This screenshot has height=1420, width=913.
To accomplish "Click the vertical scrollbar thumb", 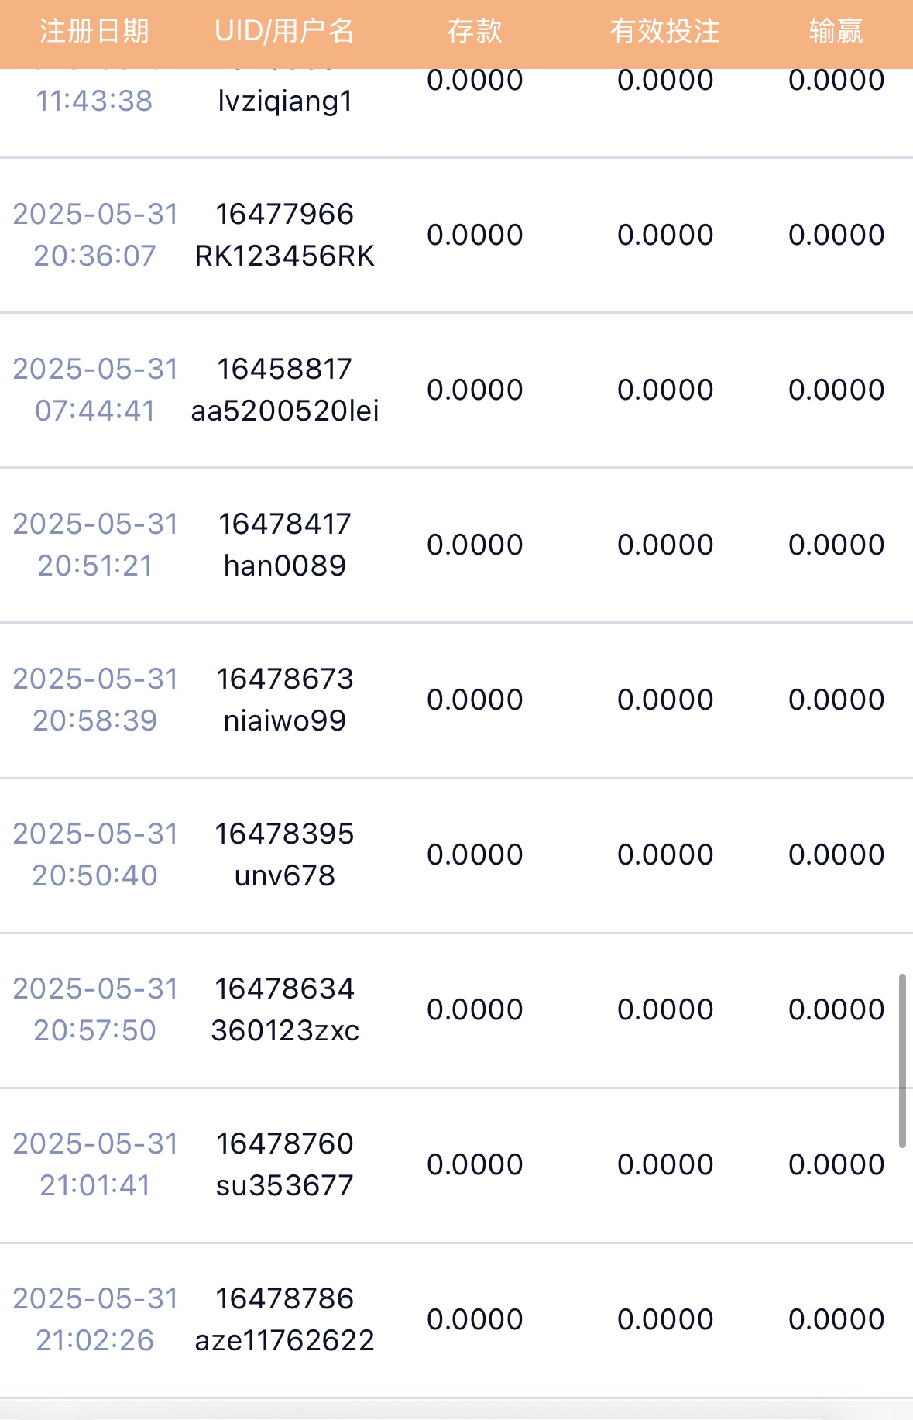I will click(x=901, y=1060).
